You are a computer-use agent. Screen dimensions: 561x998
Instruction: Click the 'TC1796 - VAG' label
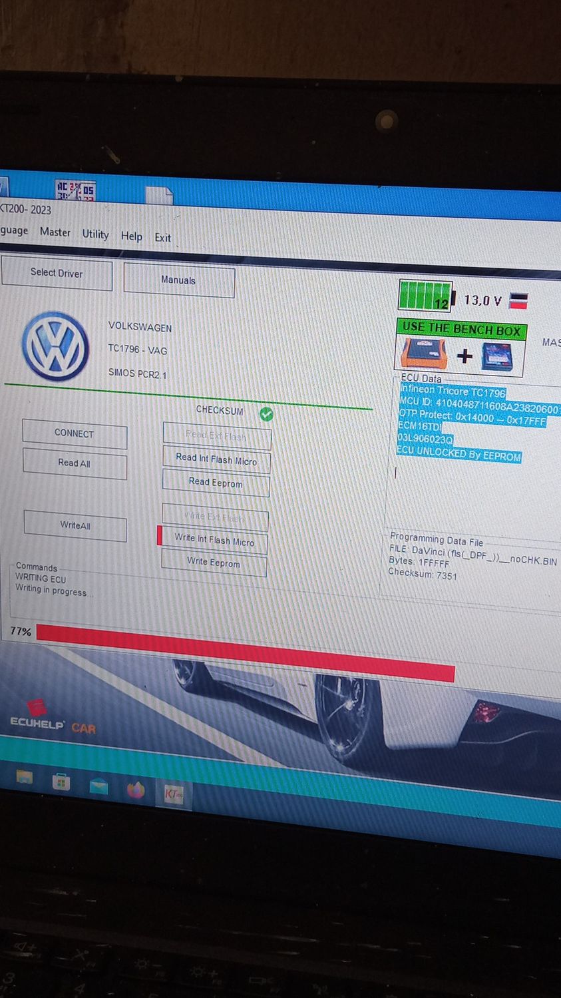point(138,350)
